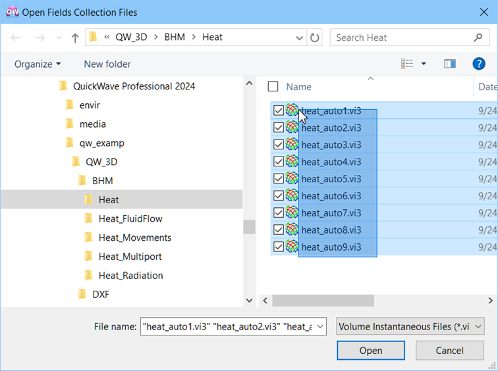
Task: Select the Heat_Multiport folder
Action: pos(123,256)
